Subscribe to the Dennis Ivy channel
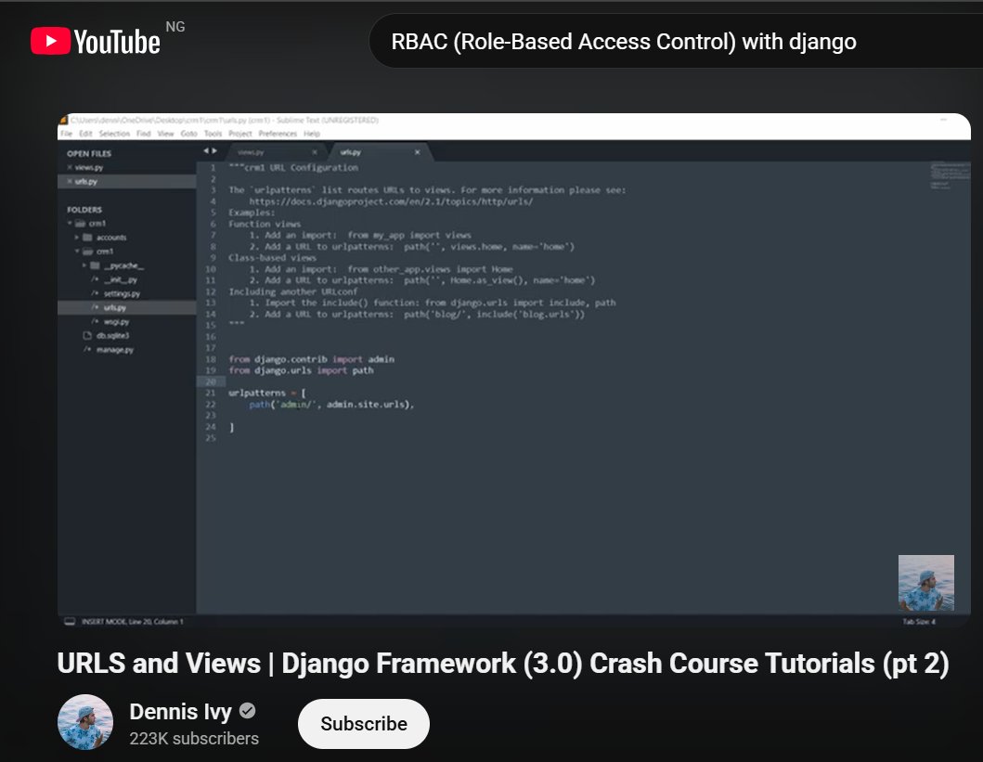 364,724
